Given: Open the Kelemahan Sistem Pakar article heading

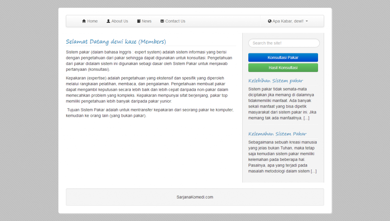Looking at the screenshot, I should click(x=277, y=134).
